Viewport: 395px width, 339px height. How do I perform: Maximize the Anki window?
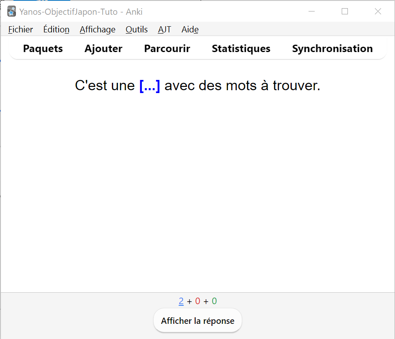[345, 11]
